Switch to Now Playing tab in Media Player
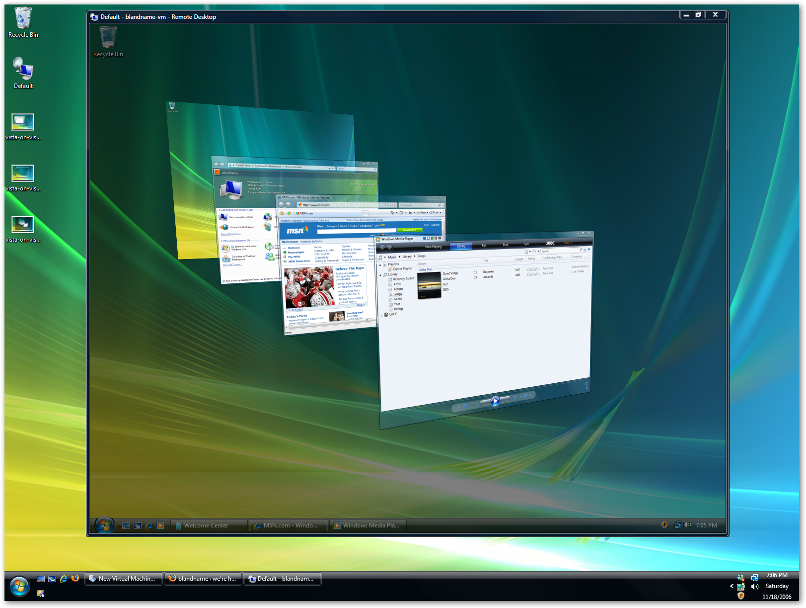The image size is (806, 608). [x=433, y=247]
